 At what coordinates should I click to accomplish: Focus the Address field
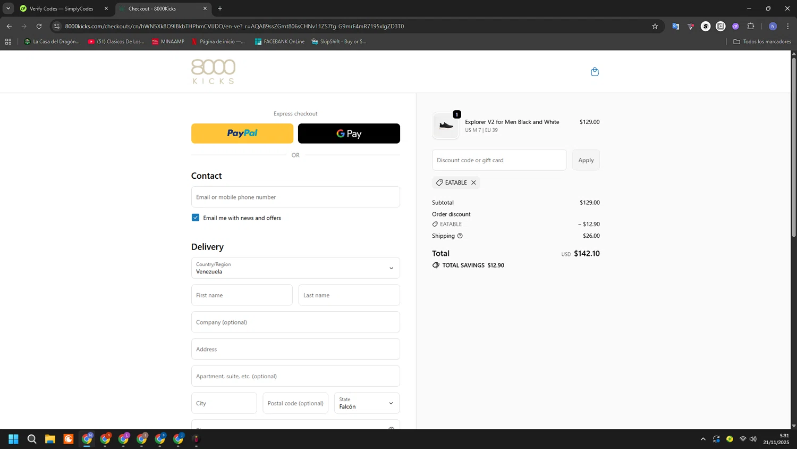point(295,350)
